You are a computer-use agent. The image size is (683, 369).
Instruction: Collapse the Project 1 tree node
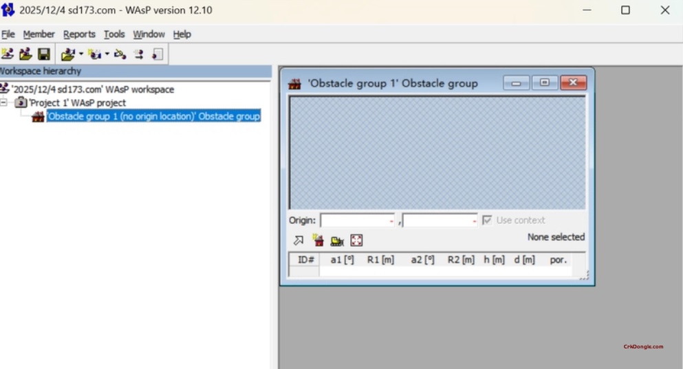pos(3,102)
